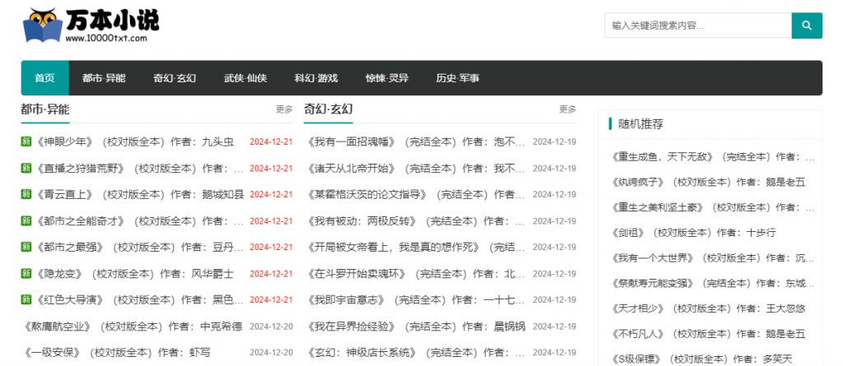Open 《玄幻：神级店长系统》
Viewport: 843px width, 366px height.
point(415,353)
